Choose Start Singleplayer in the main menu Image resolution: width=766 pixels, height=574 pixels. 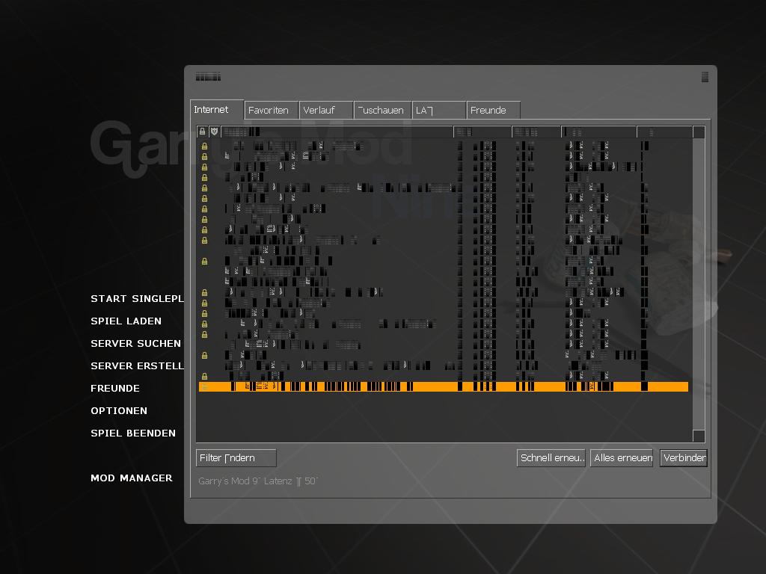[138, 299]
